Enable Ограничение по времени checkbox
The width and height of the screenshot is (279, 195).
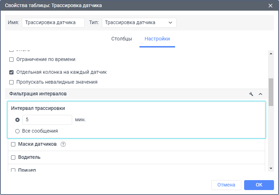[11, 60]
